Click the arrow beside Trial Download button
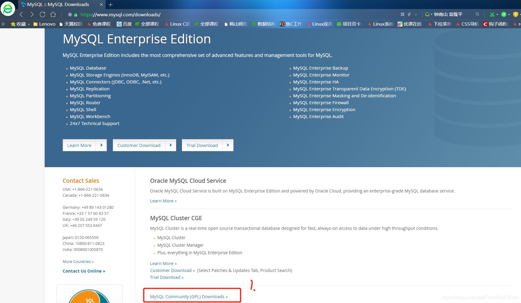Screen dimensions: 521x303 click(x=228, y=145)
